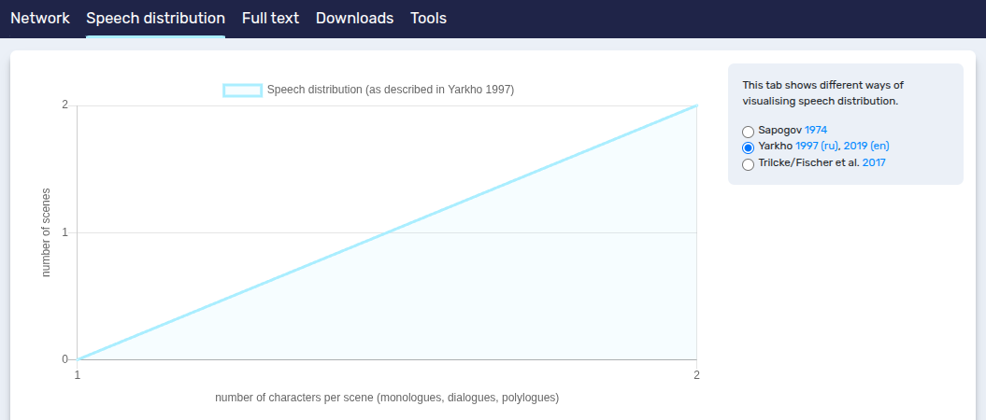Switch to the Full text tab
Viewport: 986px width, 420px height.
(x=270, y=19)
